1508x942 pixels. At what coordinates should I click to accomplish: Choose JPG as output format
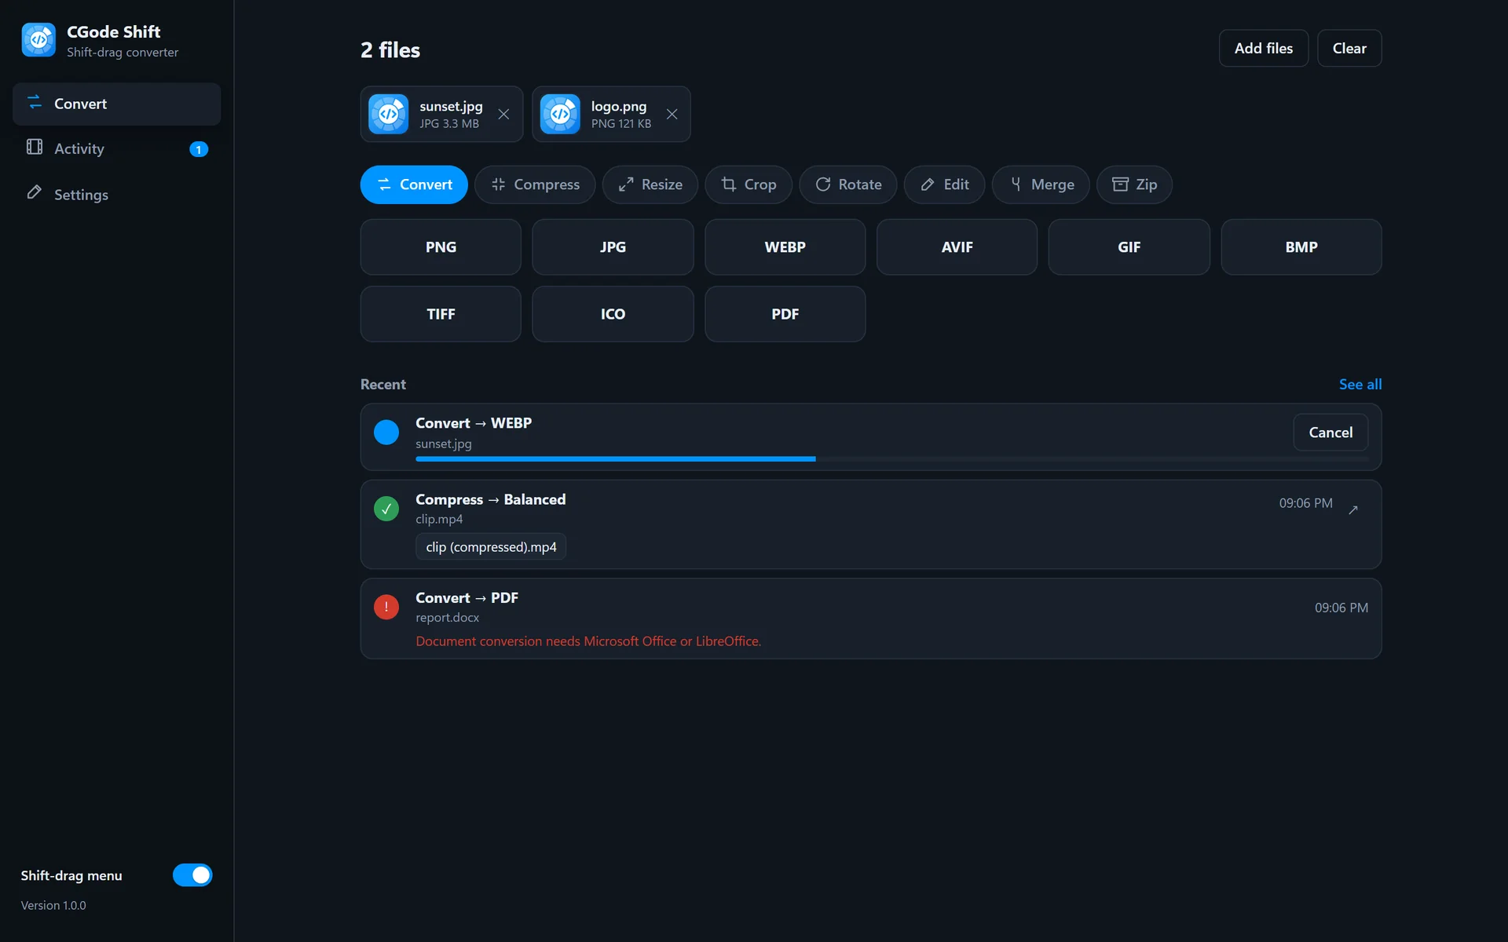(x=613, y=247)
